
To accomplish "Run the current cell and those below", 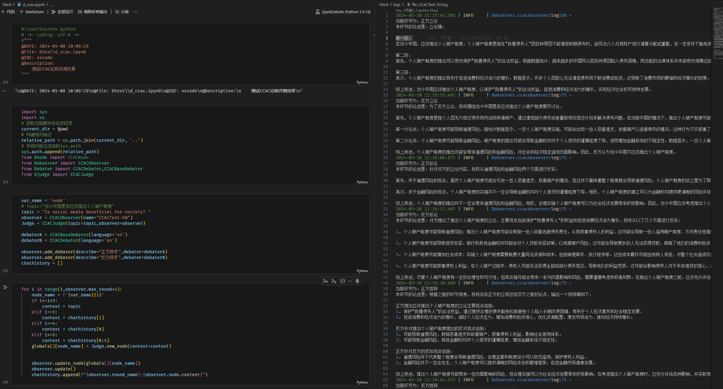I will 334,281.
